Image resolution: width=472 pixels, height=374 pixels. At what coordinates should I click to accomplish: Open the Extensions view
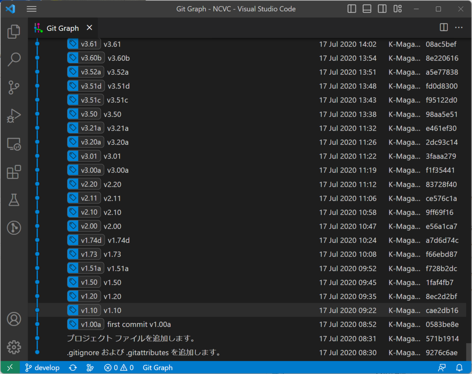point(14,172)
